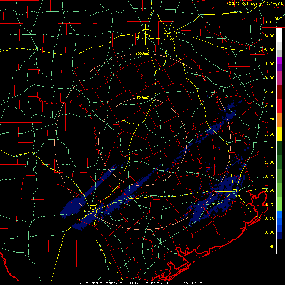285x285 pixels.
Task: Click the One Hour Precipitation KGRK caption
Action: point(142,283)
